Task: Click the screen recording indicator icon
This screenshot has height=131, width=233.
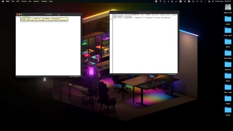Action: [x=156, y=1]
